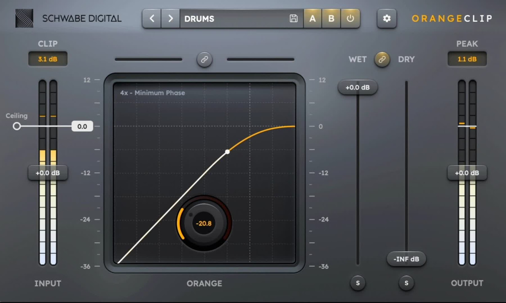The image size is (506, 303).
Task: Click the input gain +0.0 dB handle
Action: click(48, 173)
